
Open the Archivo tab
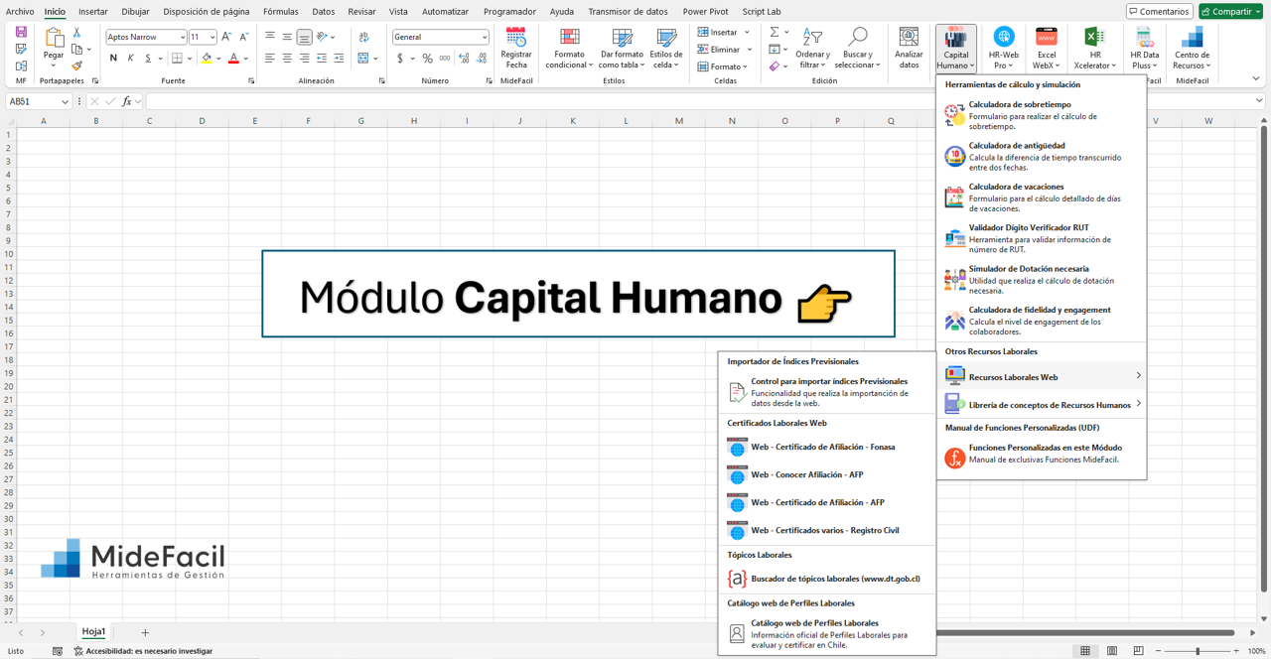pyautogui.click(x=20, y=12)
